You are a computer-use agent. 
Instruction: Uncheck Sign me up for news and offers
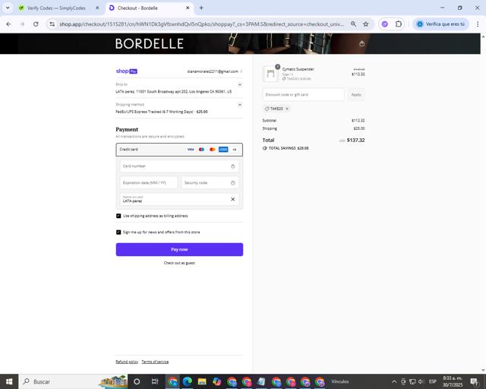tap(118, 232)
